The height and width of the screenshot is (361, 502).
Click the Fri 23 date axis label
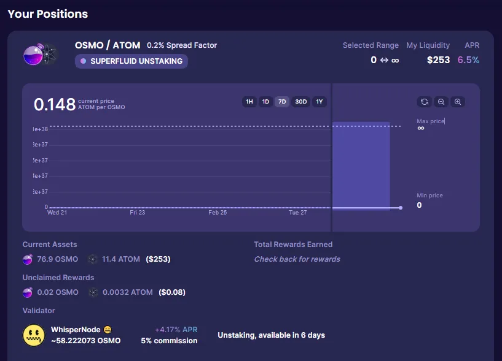pyautogui.click(x=138, y=213)
